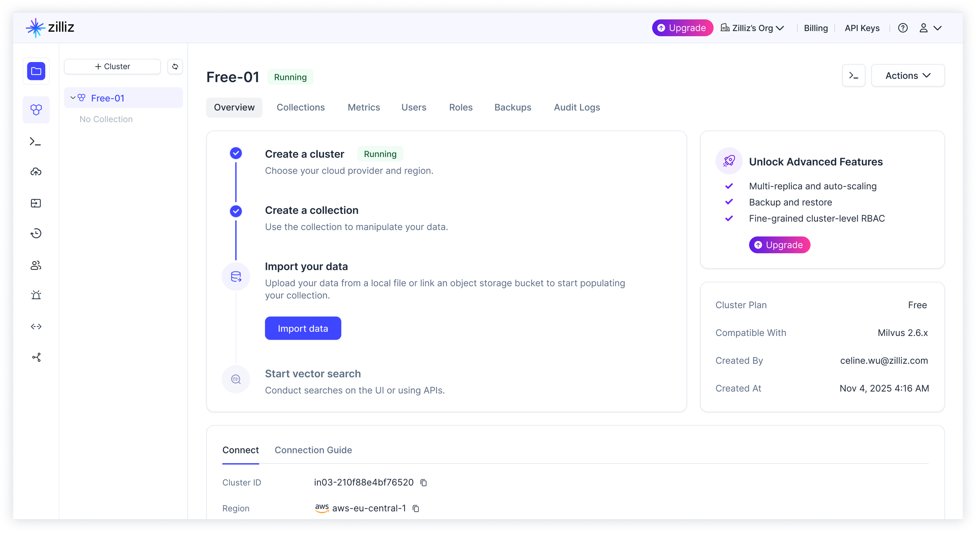Image resolution: width=976 pixels, height=533 pixels.
Task: Copy the Cluster ID value
Action: (x=424, y=483)
